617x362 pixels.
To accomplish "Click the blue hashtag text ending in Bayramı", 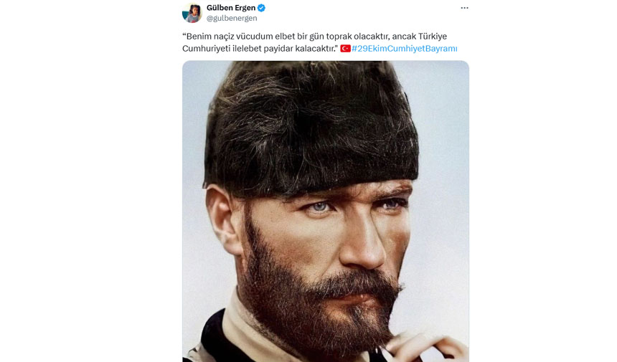I will tap(404, 49).
